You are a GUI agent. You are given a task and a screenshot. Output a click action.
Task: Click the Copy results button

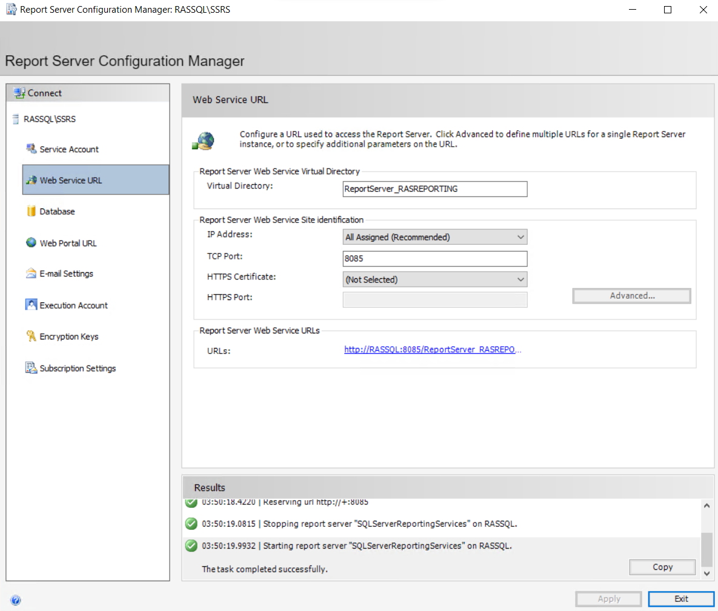(662, 567)
